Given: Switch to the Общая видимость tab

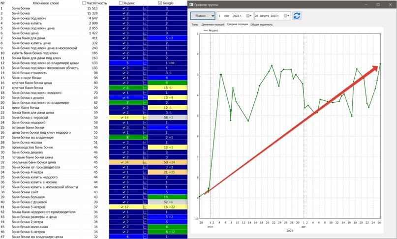Looking at the screenshot, I should point(262,25).
